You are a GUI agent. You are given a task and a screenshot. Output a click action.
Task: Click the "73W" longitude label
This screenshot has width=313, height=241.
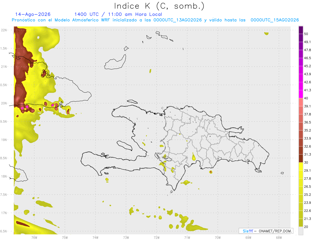126,237
